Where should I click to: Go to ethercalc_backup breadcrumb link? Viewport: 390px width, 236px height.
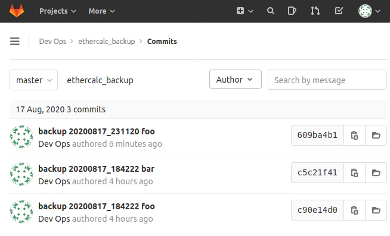coord(107,42)
